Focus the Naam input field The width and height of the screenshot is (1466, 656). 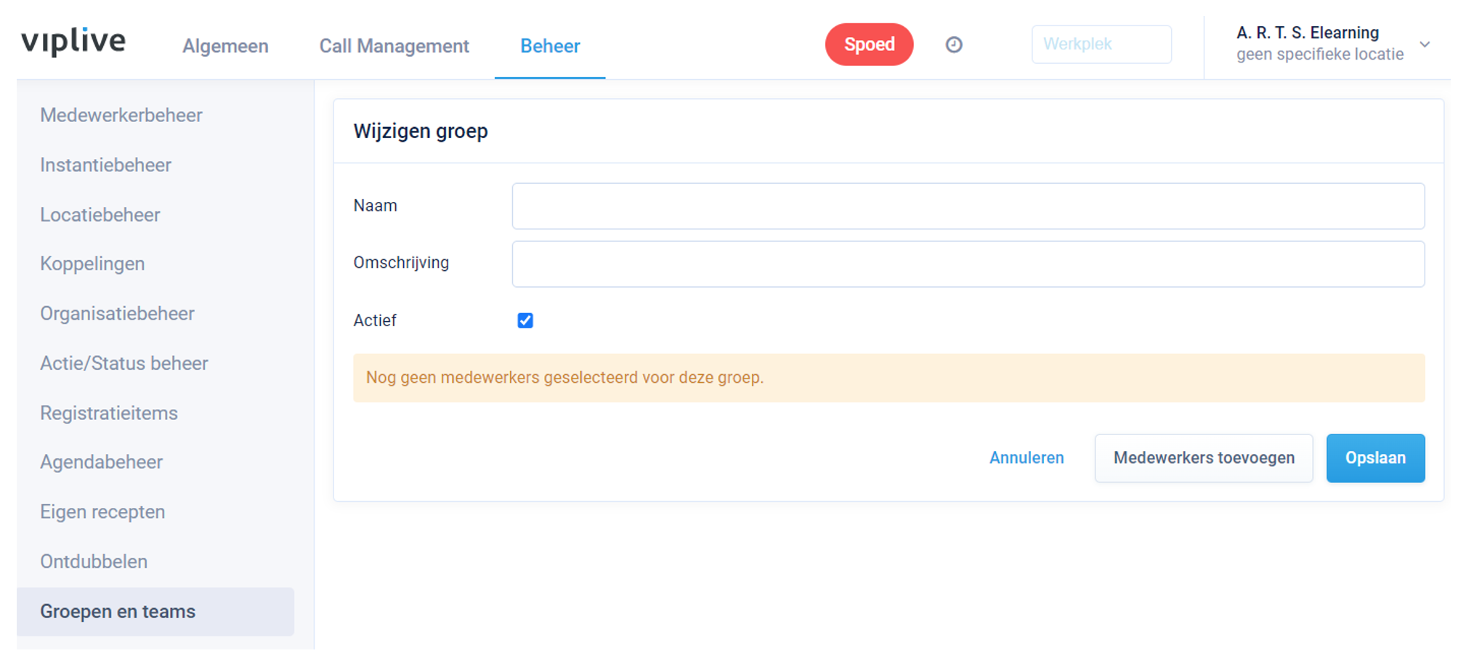[968, 206]
